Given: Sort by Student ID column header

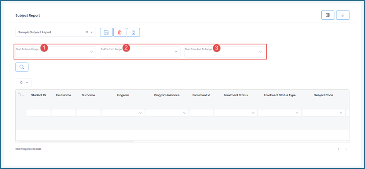Looking at the screenshot, I should [x=39, y=95].
